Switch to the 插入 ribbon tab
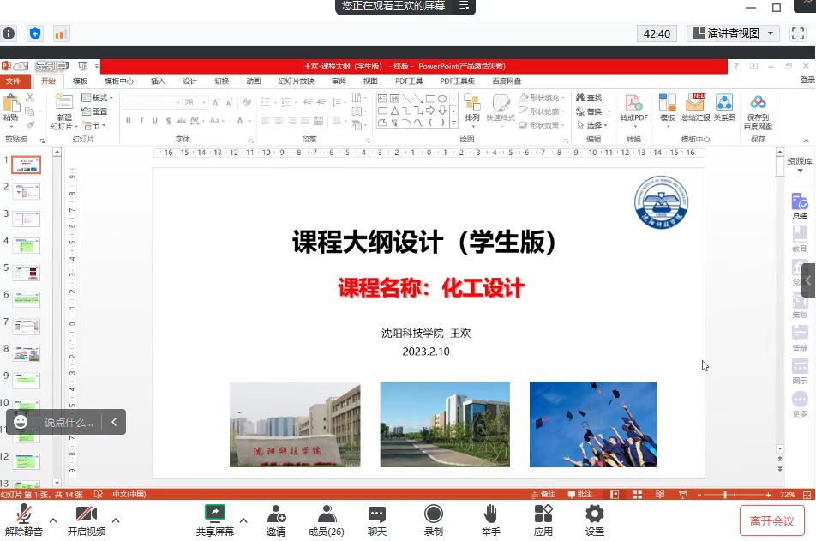The width and height of the screenshot is (816, 541). 158,81
